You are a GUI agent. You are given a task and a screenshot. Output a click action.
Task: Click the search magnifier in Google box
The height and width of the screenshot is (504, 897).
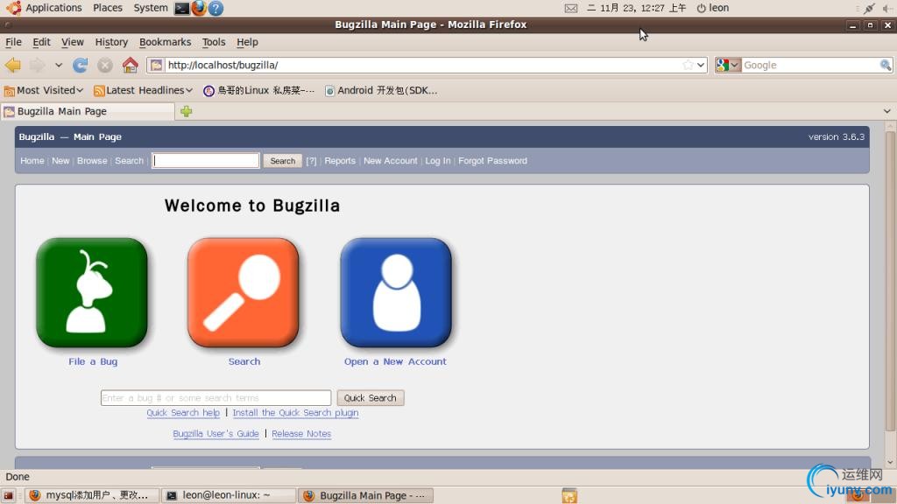pos(885,65)
